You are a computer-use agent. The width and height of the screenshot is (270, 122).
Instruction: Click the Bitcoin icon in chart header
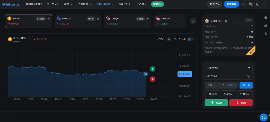(10, 39)
